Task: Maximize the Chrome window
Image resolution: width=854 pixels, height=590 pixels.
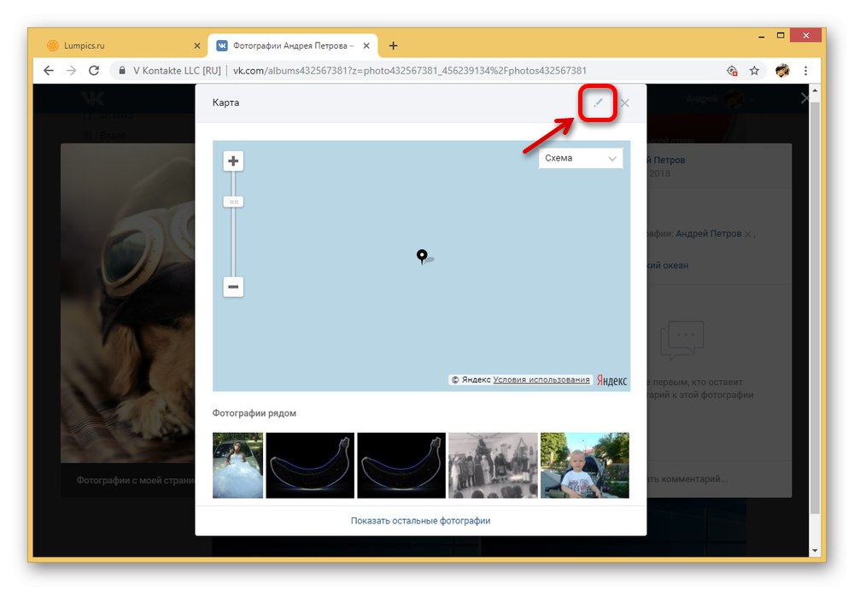Action: pos(781,35)
